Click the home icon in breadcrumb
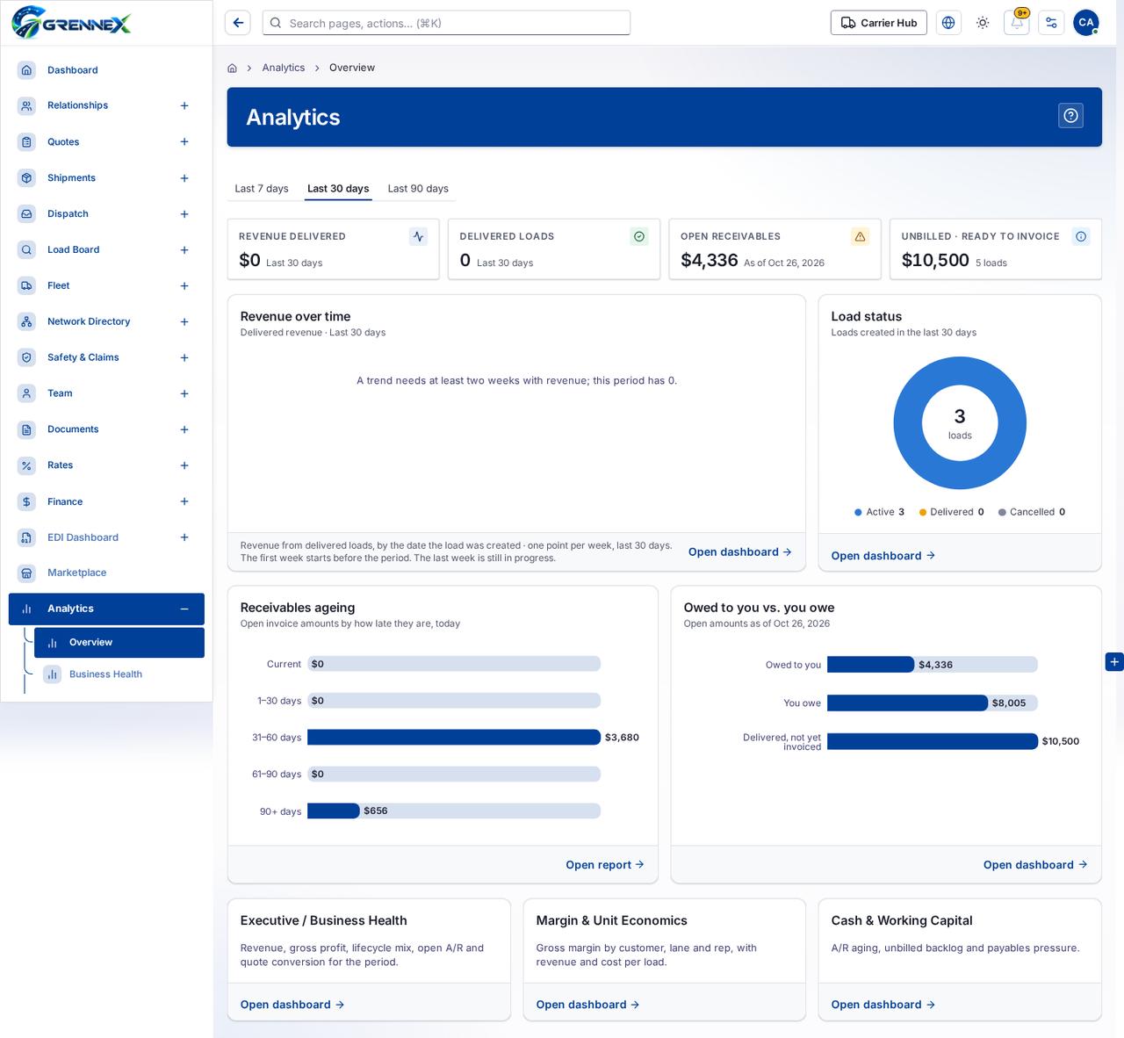This screenshot has height=1038, width=1124. pyautogui.click(x=232, y=68)
